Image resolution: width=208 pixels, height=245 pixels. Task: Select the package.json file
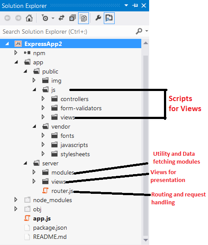(46, 227)
